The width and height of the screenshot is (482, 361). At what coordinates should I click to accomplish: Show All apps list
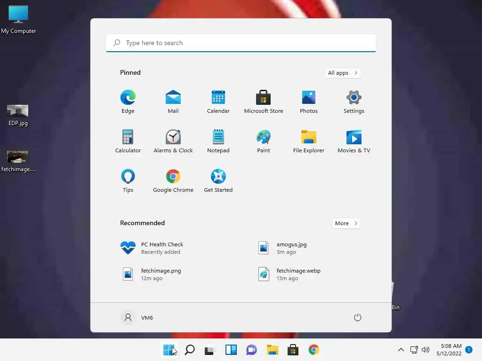click(x=343, y=73)
